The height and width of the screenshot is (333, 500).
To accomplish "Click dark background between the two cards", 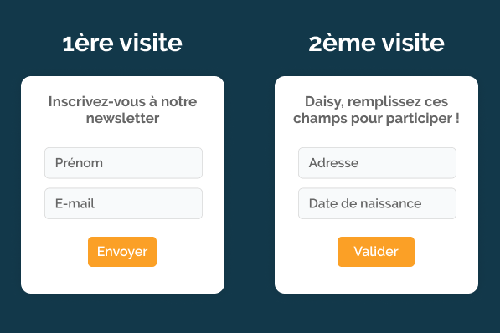I will (x=250, y=185).
